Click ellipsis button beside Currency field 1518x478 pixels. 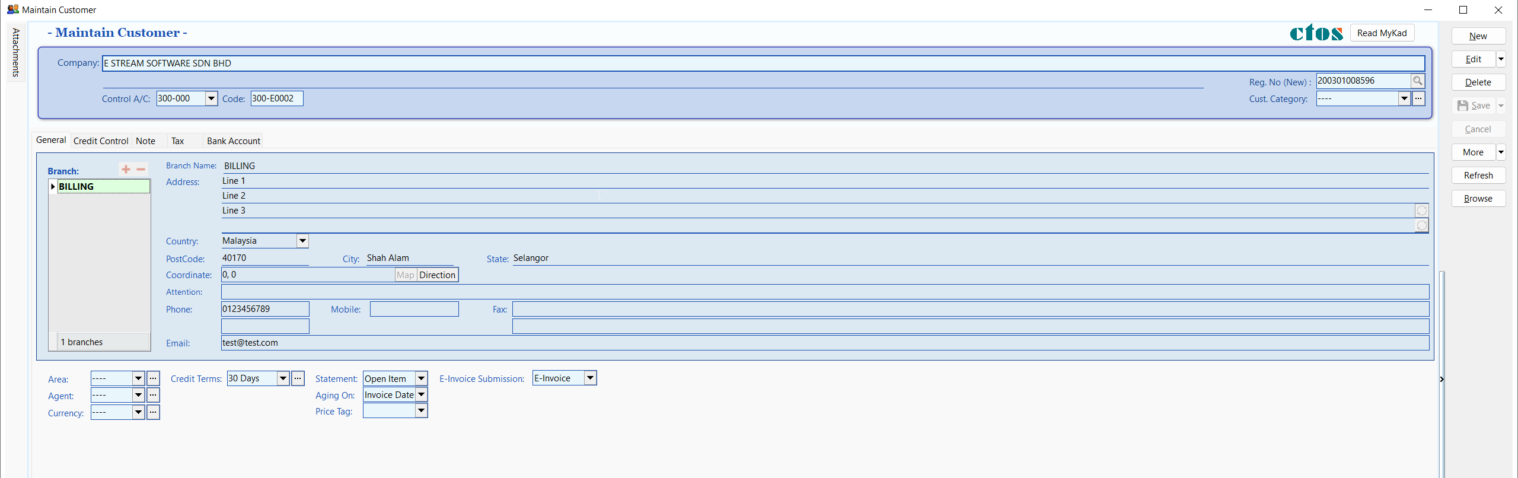[x=153, y=412]
